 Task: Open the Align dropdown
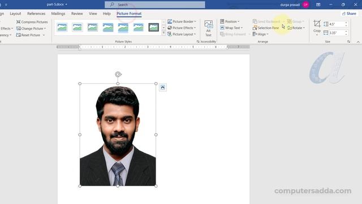pyautogui.click(x=260, y=34)
